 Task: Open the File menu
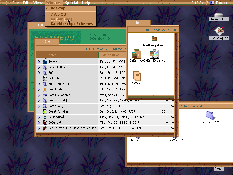(x=16, y=3)
